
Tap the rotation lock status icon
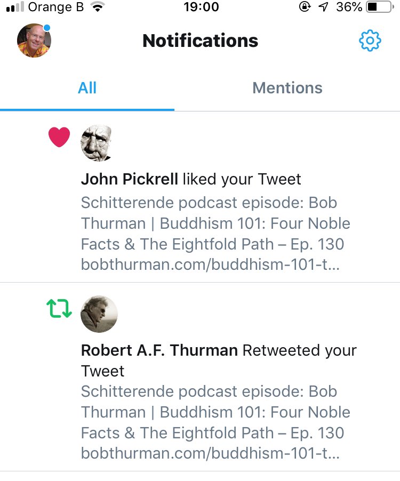pyautogui.click(x=305, y=7)
